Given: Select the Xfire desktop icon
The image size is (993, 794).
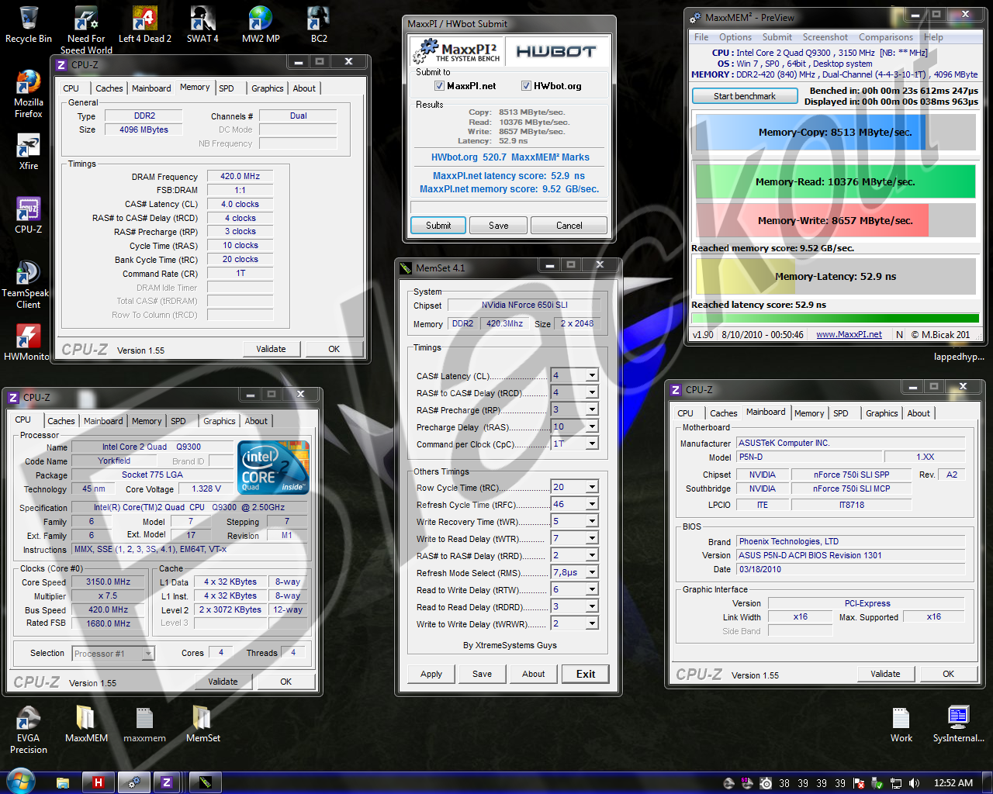Looking at the screenshot, I should [29, 152].
